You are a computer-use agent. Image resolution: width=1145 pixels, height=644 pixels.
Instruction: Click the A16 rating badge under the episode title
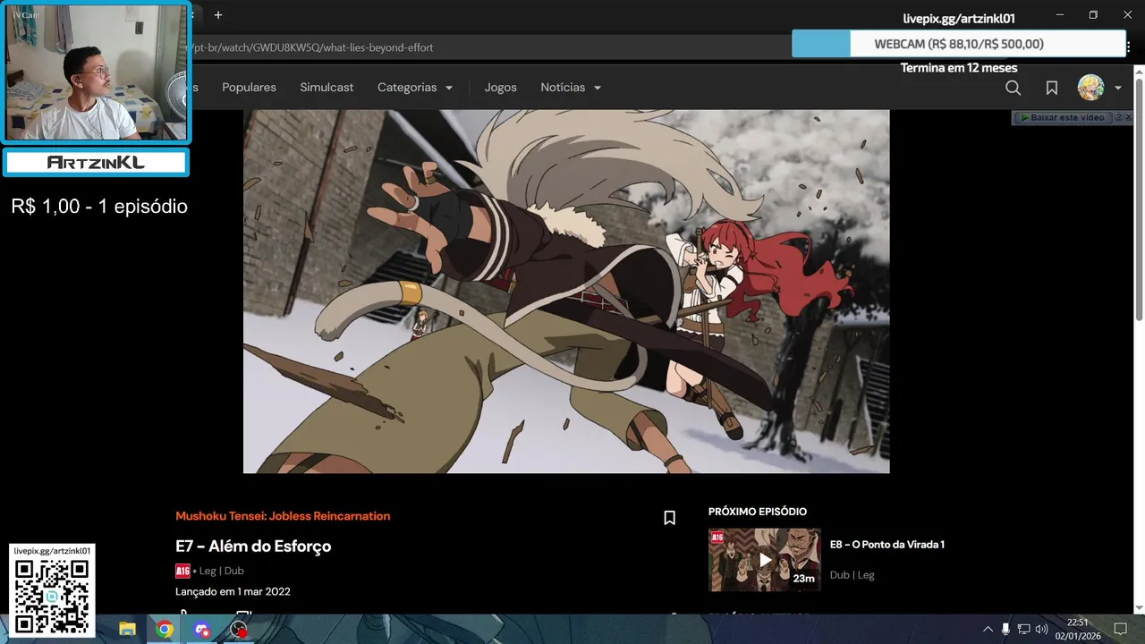click(x=182, y=571)
